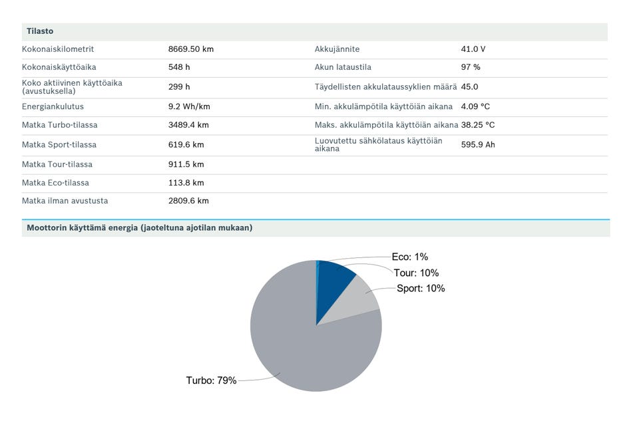This screenshot has height=425, width=639.
Task: Select the Matka ilman avustusta label
Action: click(x=65, y=201)
